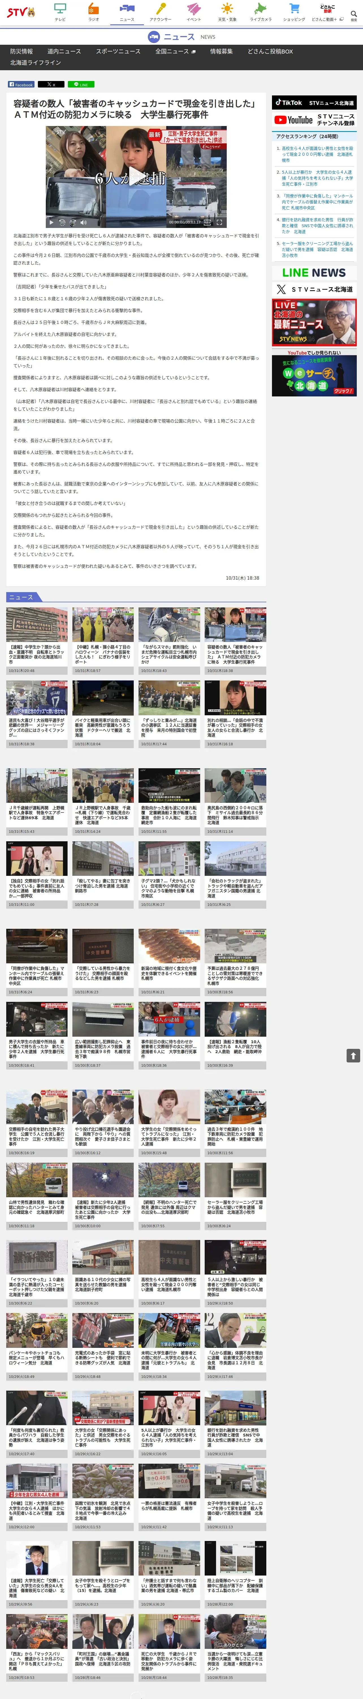Open パンケーキやホットチョコも article

[37, 1347]
